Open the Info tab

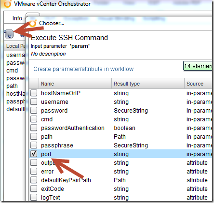[x=17, y=18]
